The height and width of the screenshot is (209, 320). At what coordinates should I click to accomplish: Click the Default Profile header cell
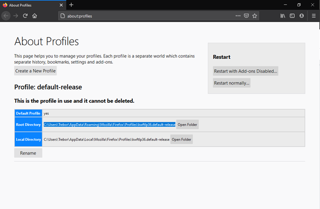point(28,113)
